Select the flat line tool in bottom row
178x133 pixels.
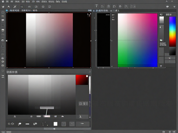(27, 124)
